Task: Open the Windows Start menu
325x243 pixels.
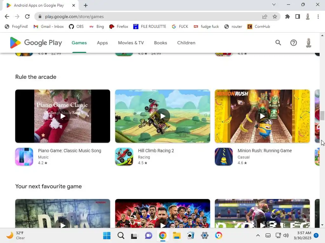Action: coord(107,235)
